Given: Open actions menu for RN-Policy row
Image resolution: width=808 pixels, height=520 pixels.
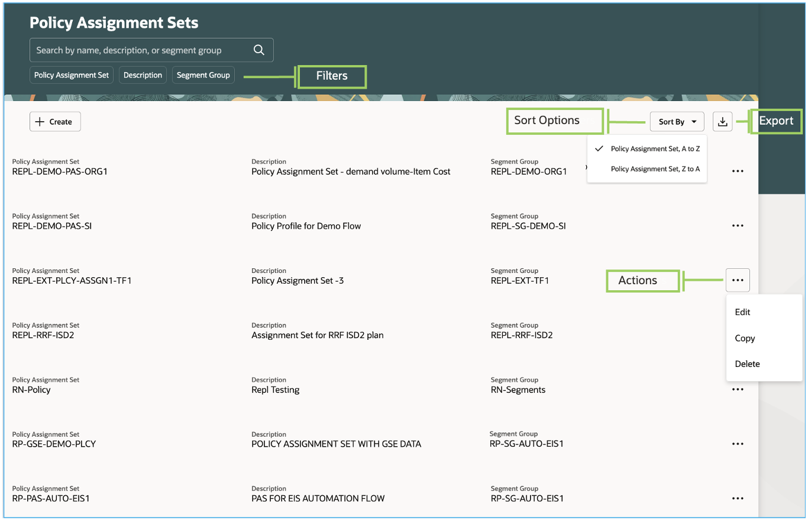Looking at the screenshot, I should coord(737,389).
